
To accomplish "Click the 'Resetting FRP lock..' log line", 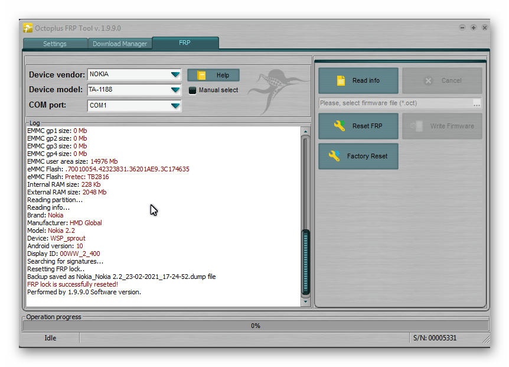I will 56,269.
